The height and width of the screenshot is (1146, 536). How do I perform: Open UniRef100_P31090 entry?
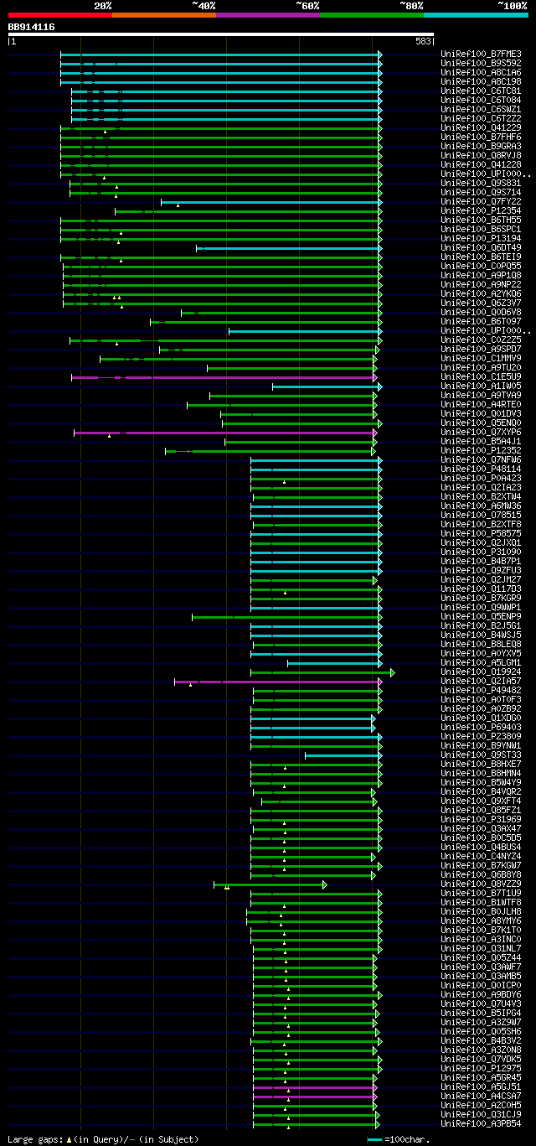click(x=481, y=552)
